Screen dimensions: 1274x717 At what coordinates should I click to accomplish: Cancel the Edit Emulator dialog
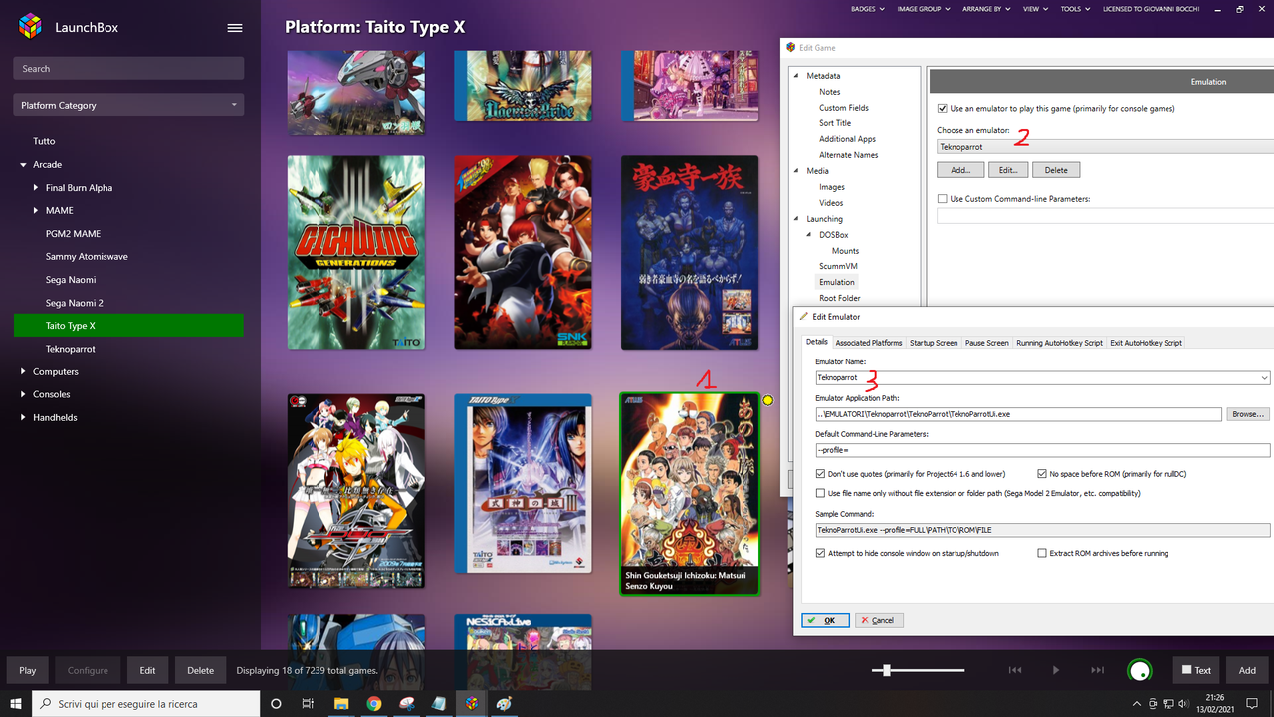(877, 620)
